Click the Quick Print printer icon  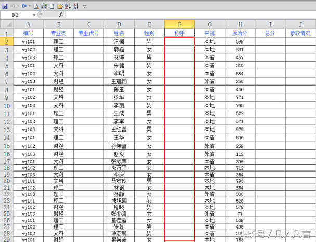(x=44, y=6)
